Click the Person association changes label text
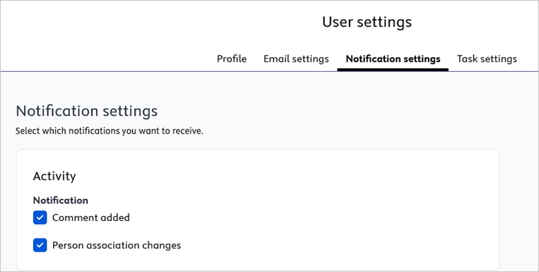This screenshot has width=539, height=272. 116,246
